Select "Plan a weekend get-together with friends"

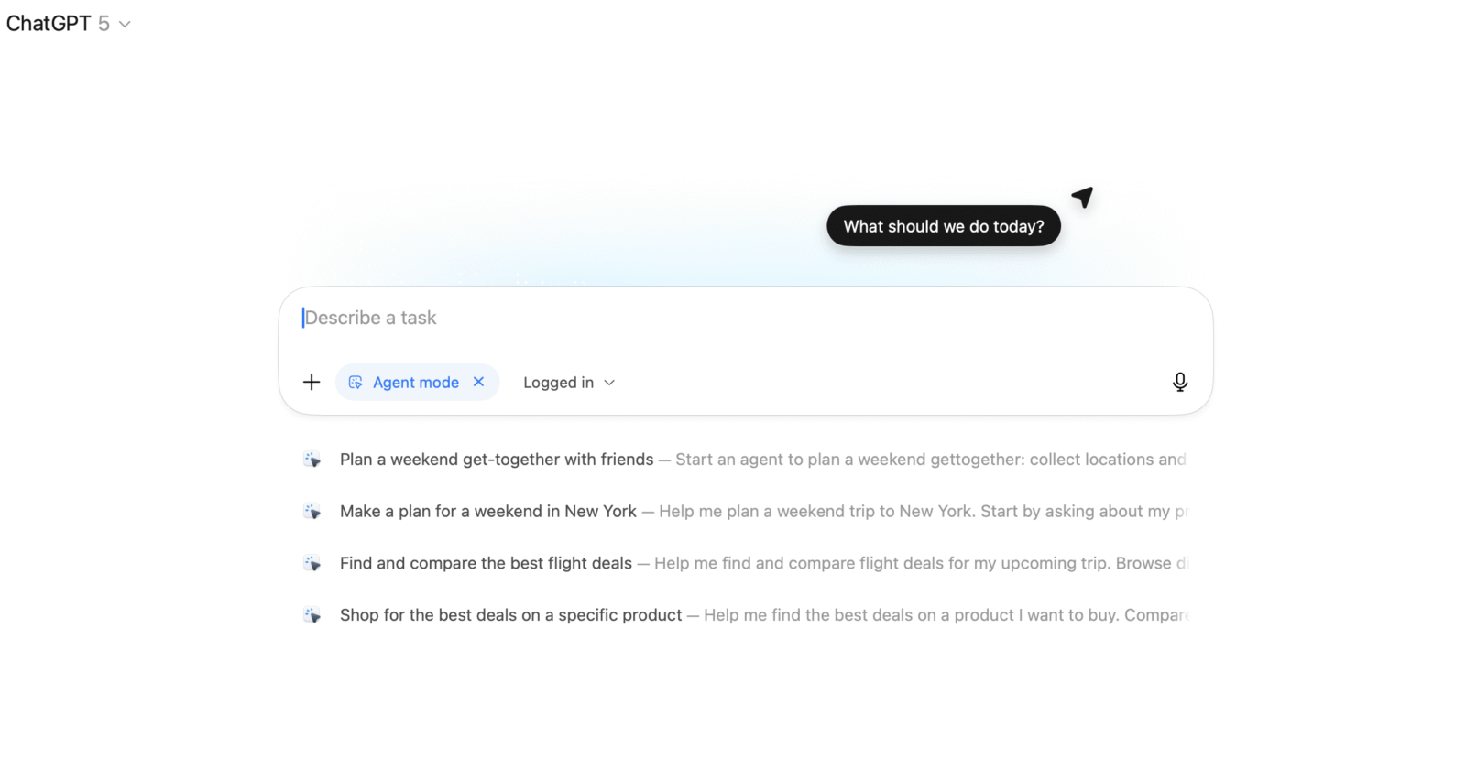point(497,460)
